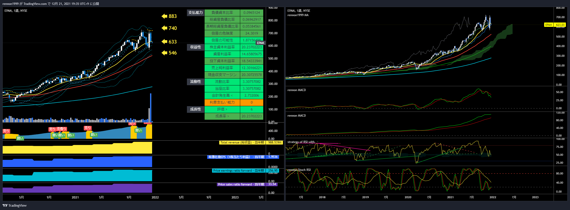Click the 倒産の危険度 cell
The width and height of the screenshot is (570, 210).
[222, 33]
